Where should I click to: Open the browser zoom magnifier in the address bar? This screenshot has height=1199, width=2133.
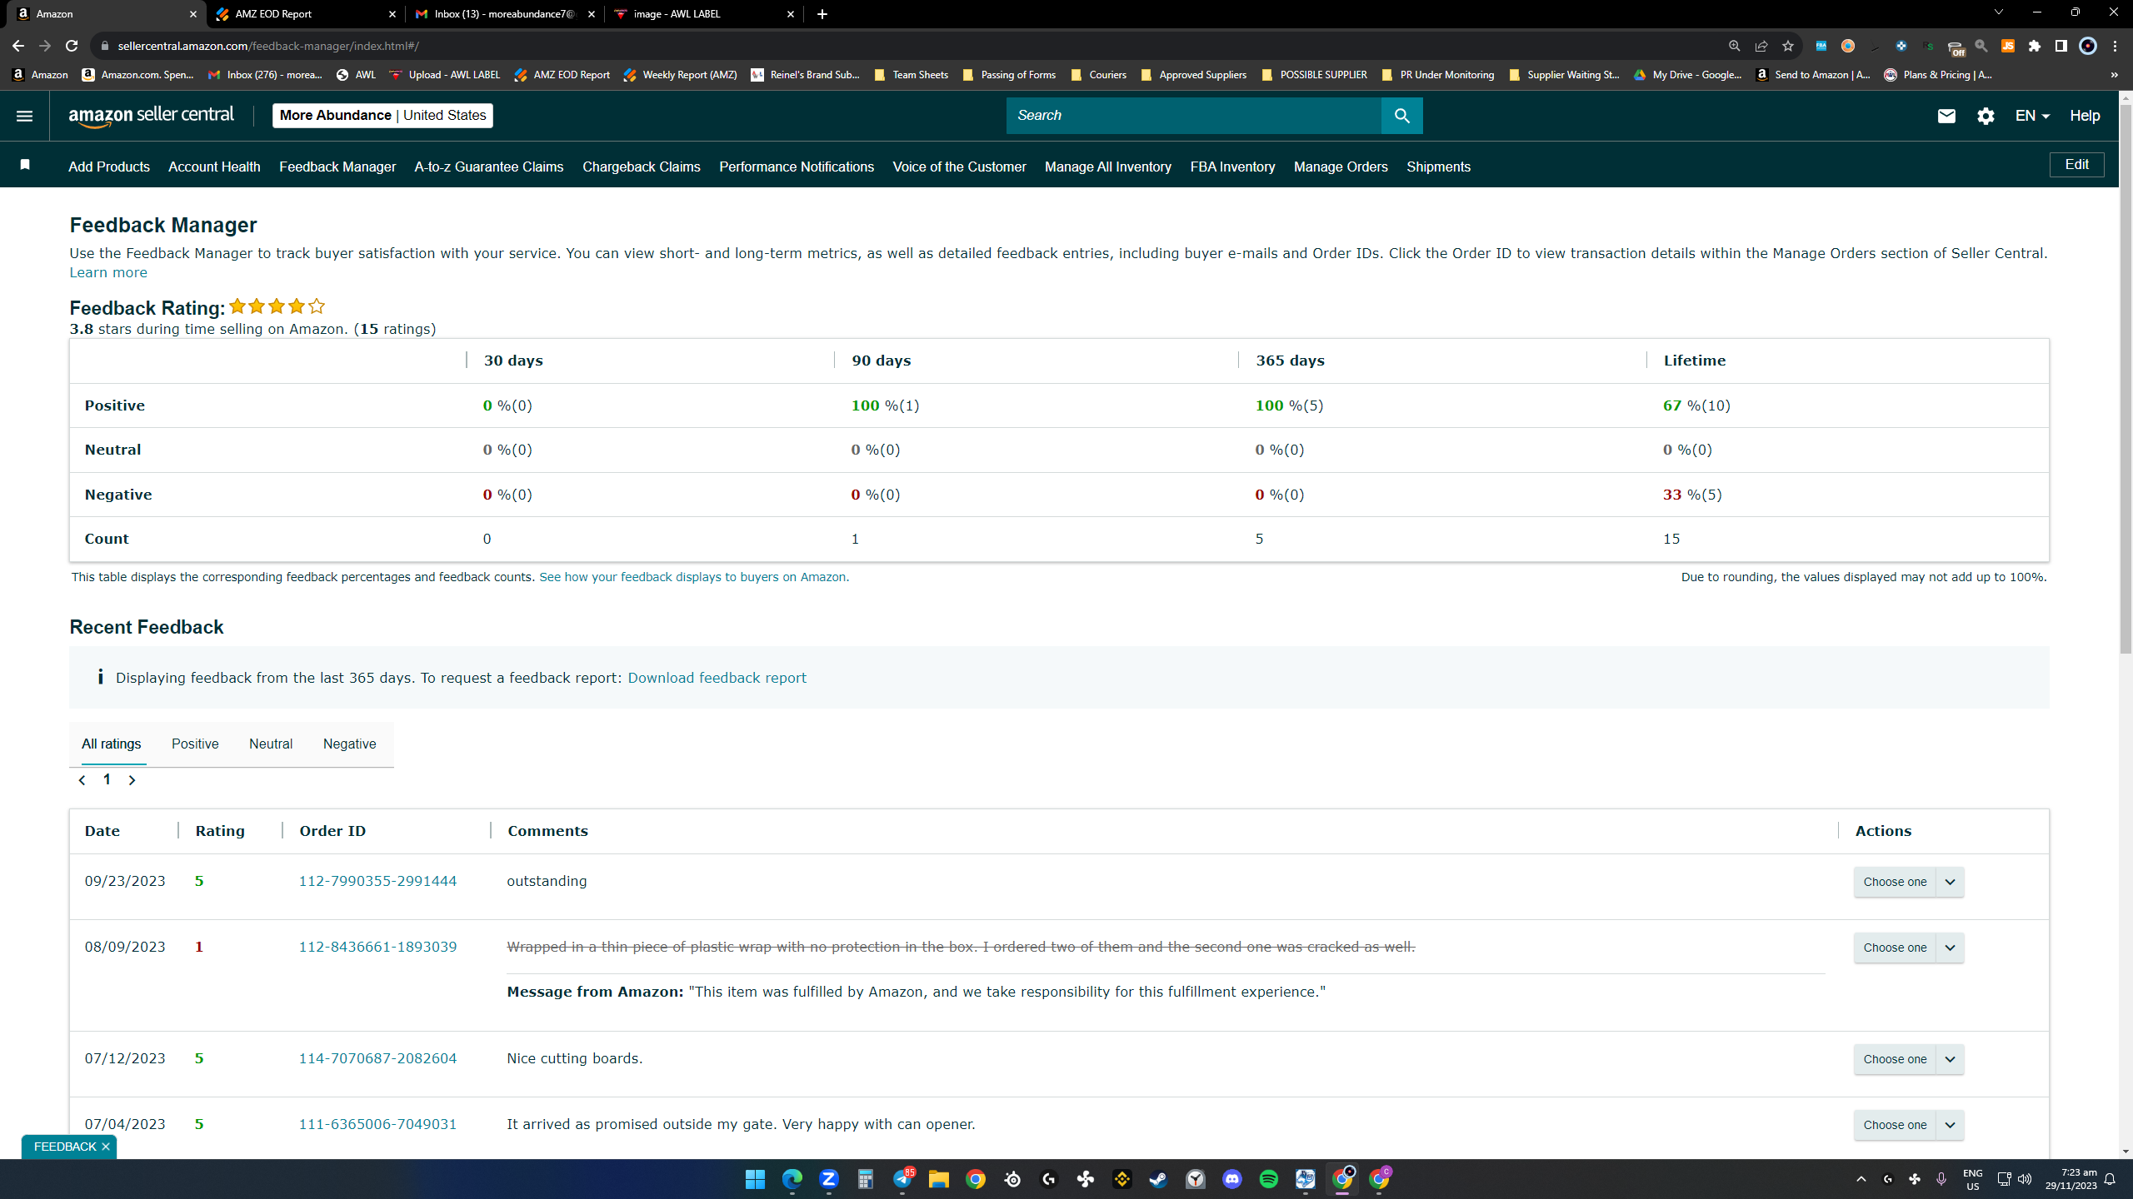[1734, 46]
